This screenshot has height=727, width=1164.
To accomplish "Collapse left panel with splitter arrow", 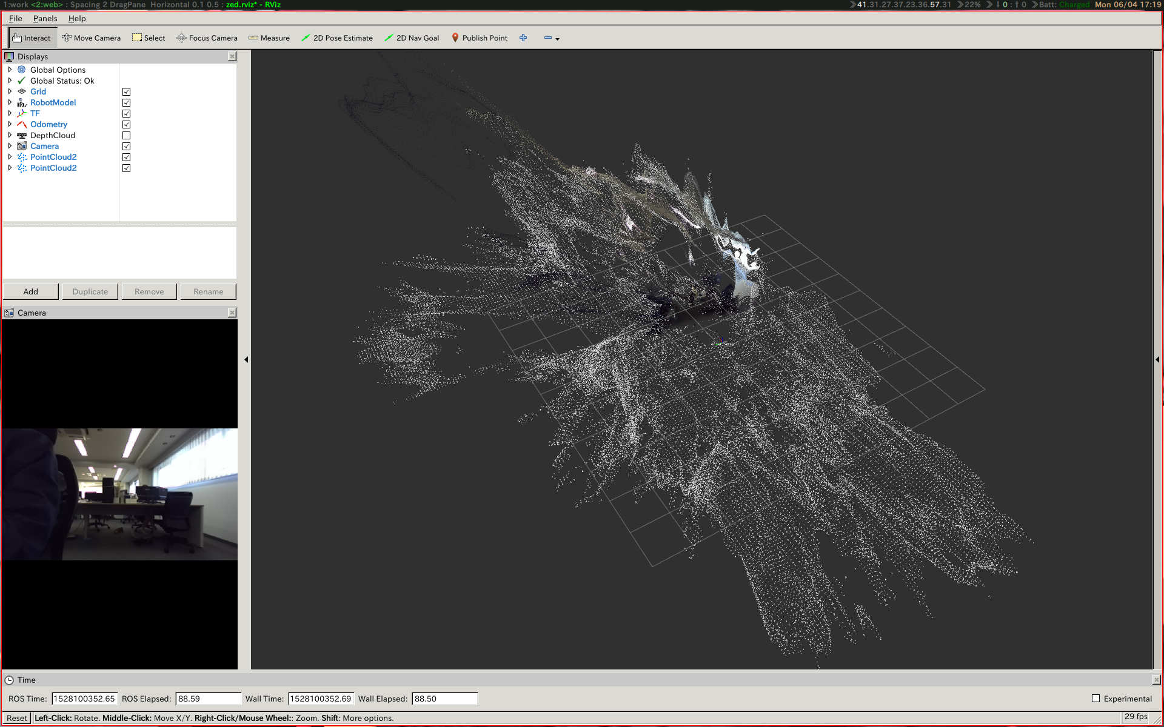I will 246,359.
